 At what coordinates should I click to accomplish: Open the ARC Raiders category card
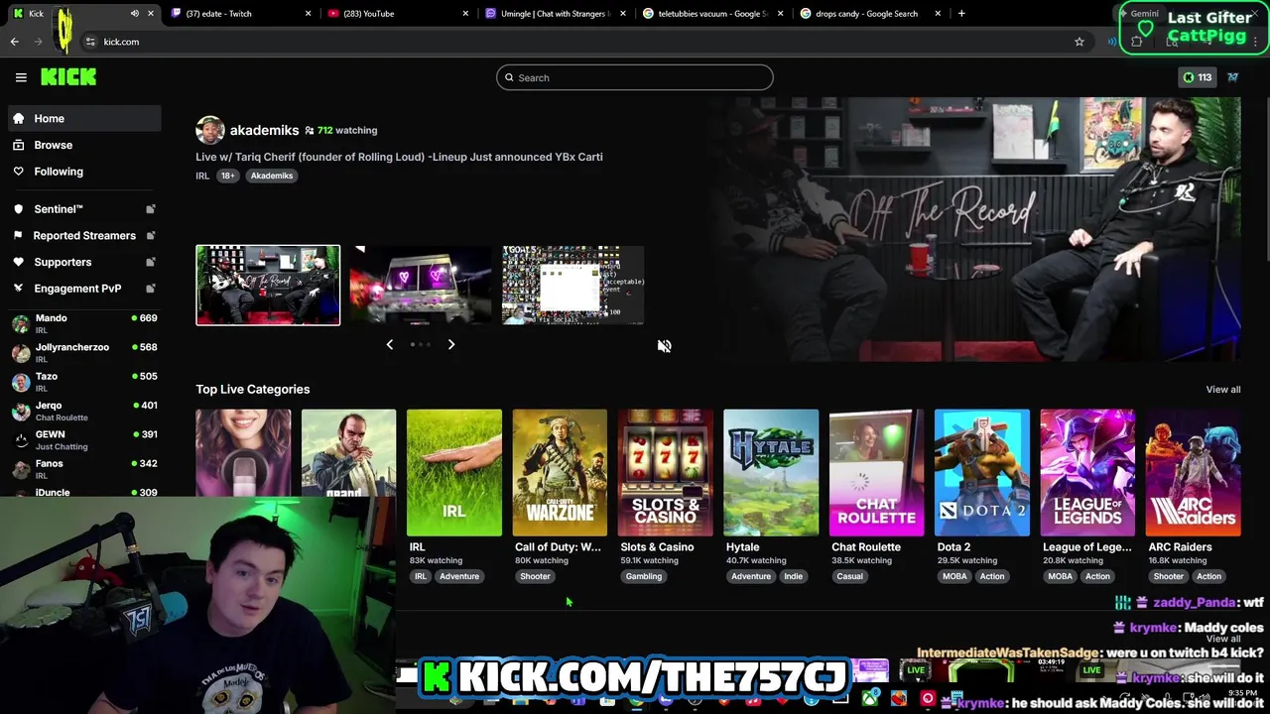(1193, 473)
